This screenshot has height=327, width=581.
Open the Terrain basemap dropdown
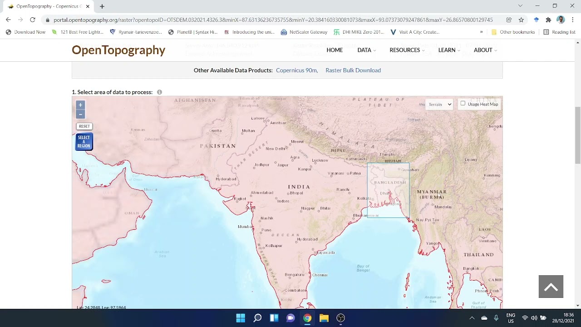tap(439, 104)
